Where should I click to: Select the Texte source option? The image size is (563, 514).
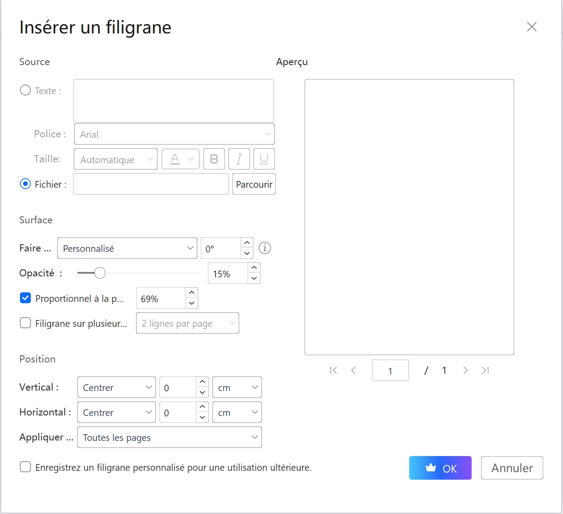click(x=25, y=90)
